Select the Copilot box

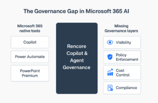30,42
